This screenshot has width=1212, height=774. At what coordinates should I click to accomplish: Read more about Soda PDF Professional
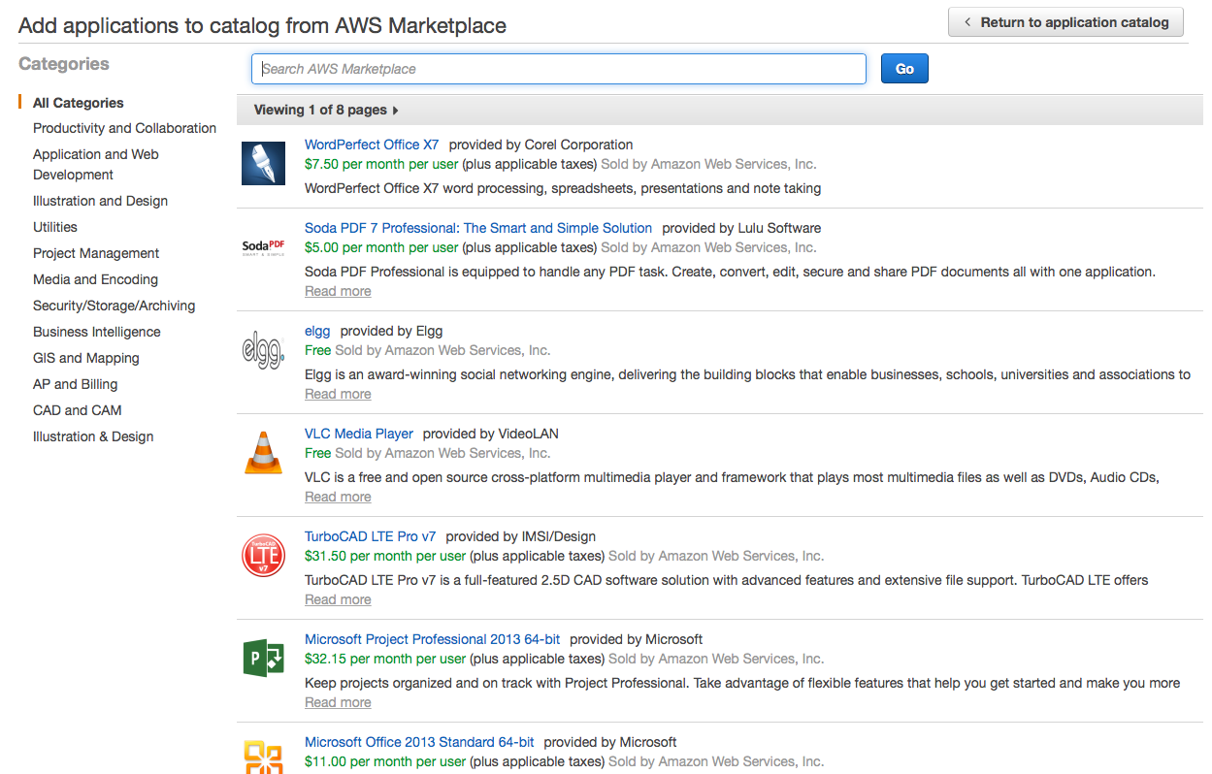click(x=337, y=290)
